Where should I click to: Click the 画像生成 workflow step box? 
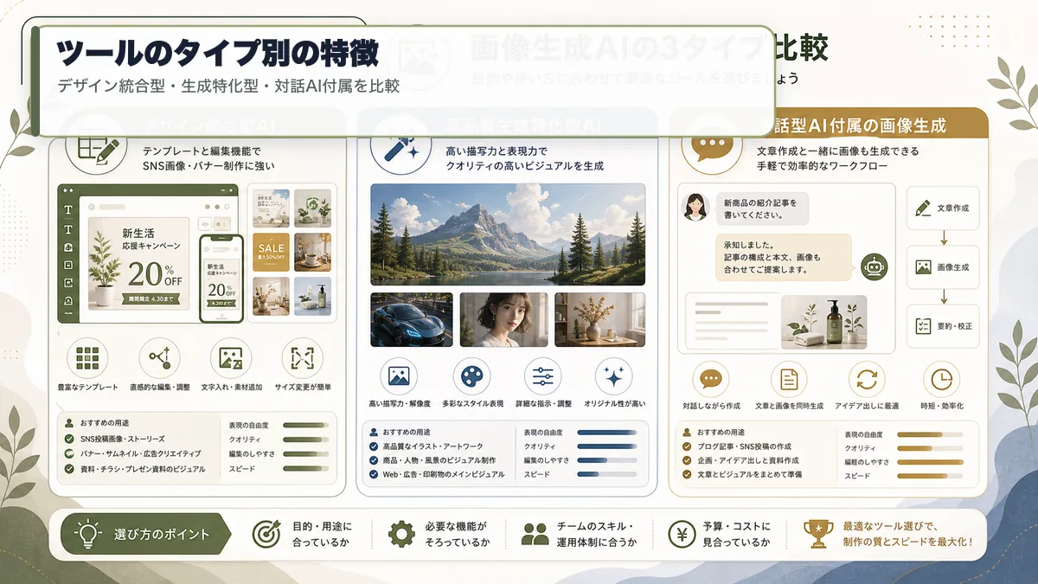click(943, 267)
